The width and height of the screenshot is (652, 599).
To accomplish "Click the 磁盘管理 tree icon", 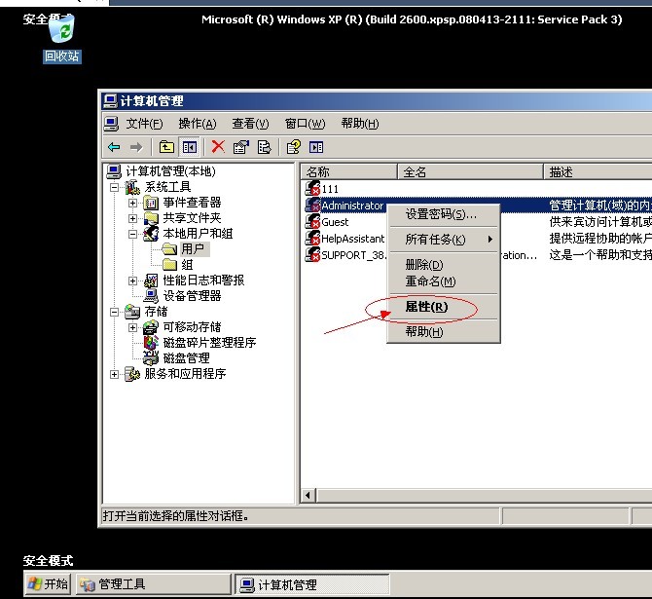I will pos(151,358).
